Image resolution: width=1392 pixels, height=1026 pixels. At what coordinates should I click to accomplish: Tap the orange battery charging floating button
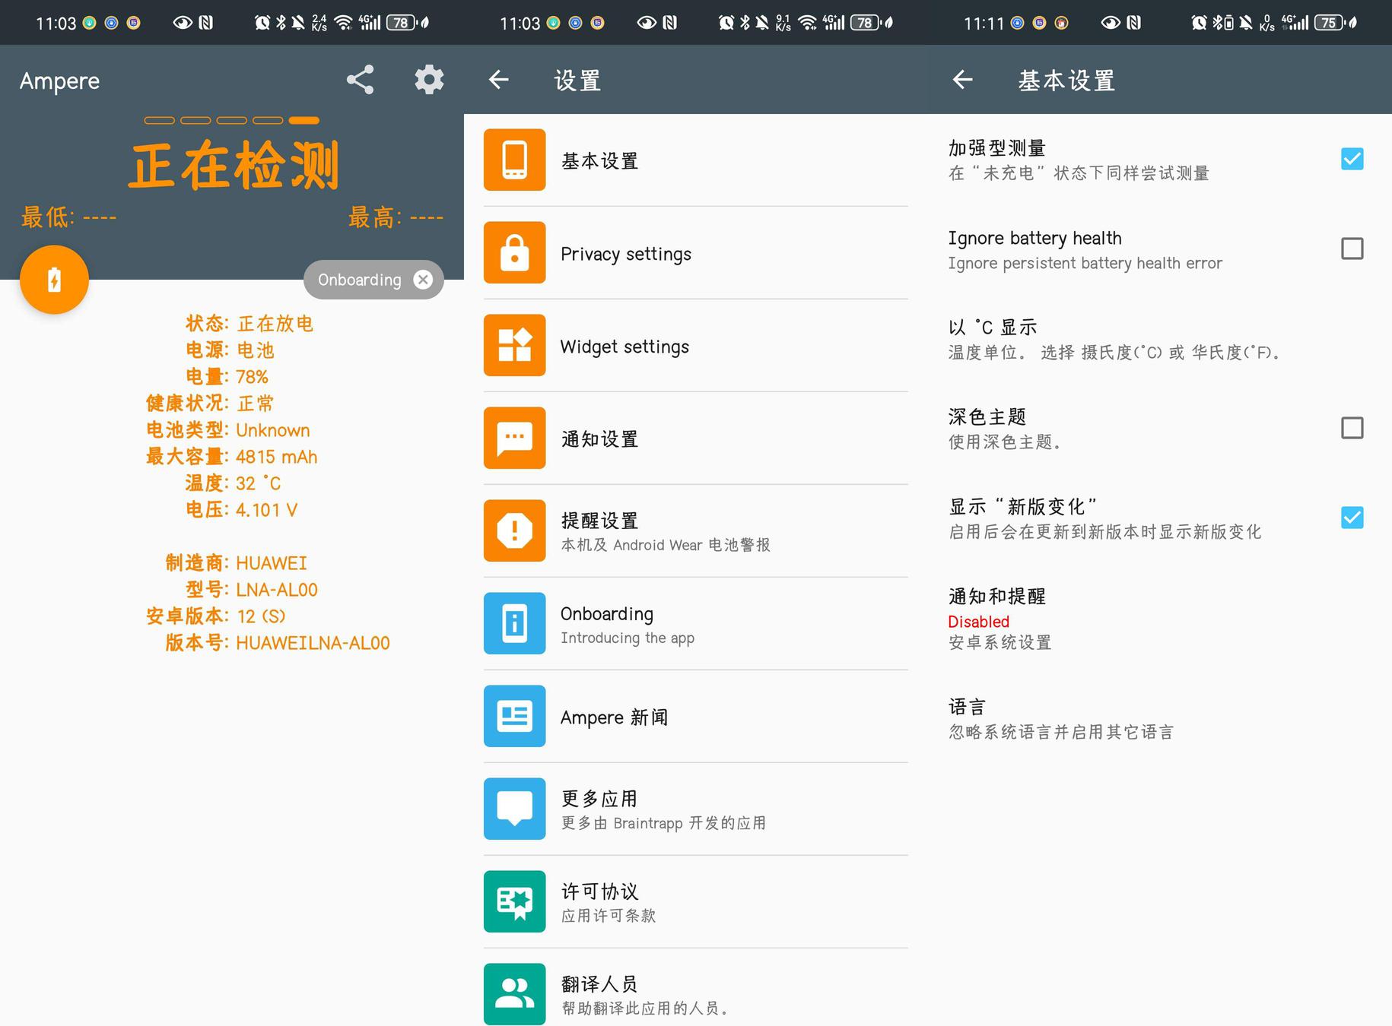(54, 280)
